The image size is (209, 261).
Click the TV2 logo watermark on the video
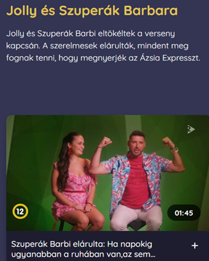tap(191, 129)
